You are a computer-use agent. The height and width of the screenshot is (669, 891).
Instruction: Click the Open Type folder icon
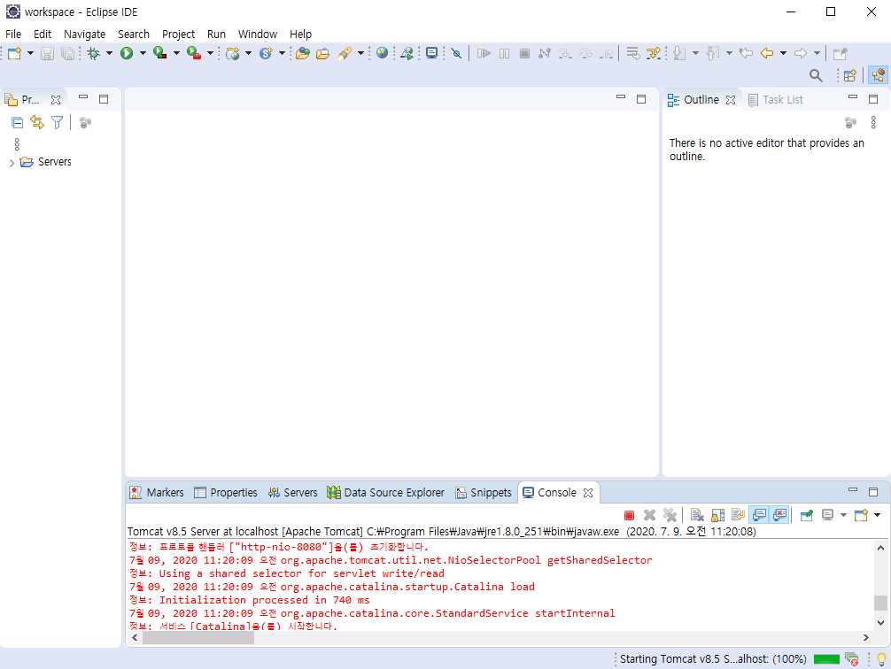tap(303, 53)
